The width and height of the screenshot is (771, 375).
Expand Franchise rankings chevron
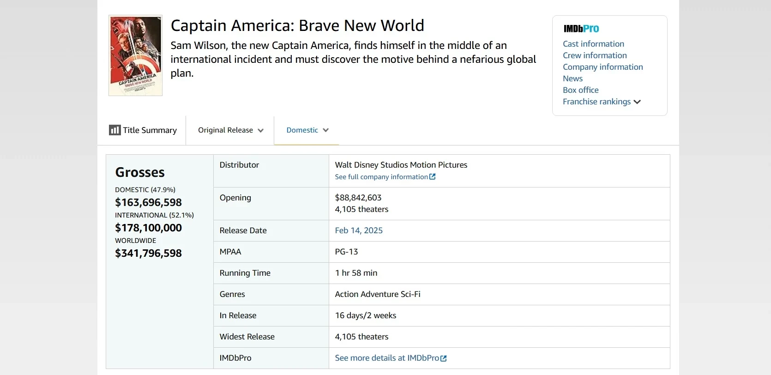(x=637, y=102)
